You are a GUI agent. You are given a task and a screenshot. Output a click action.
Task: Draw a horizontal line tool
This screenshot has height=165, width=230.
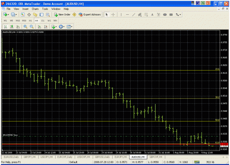[127, 14]
